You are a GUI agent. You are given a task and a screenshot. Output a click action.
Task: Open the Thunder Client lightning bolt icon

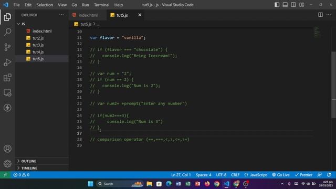(7, 108)
